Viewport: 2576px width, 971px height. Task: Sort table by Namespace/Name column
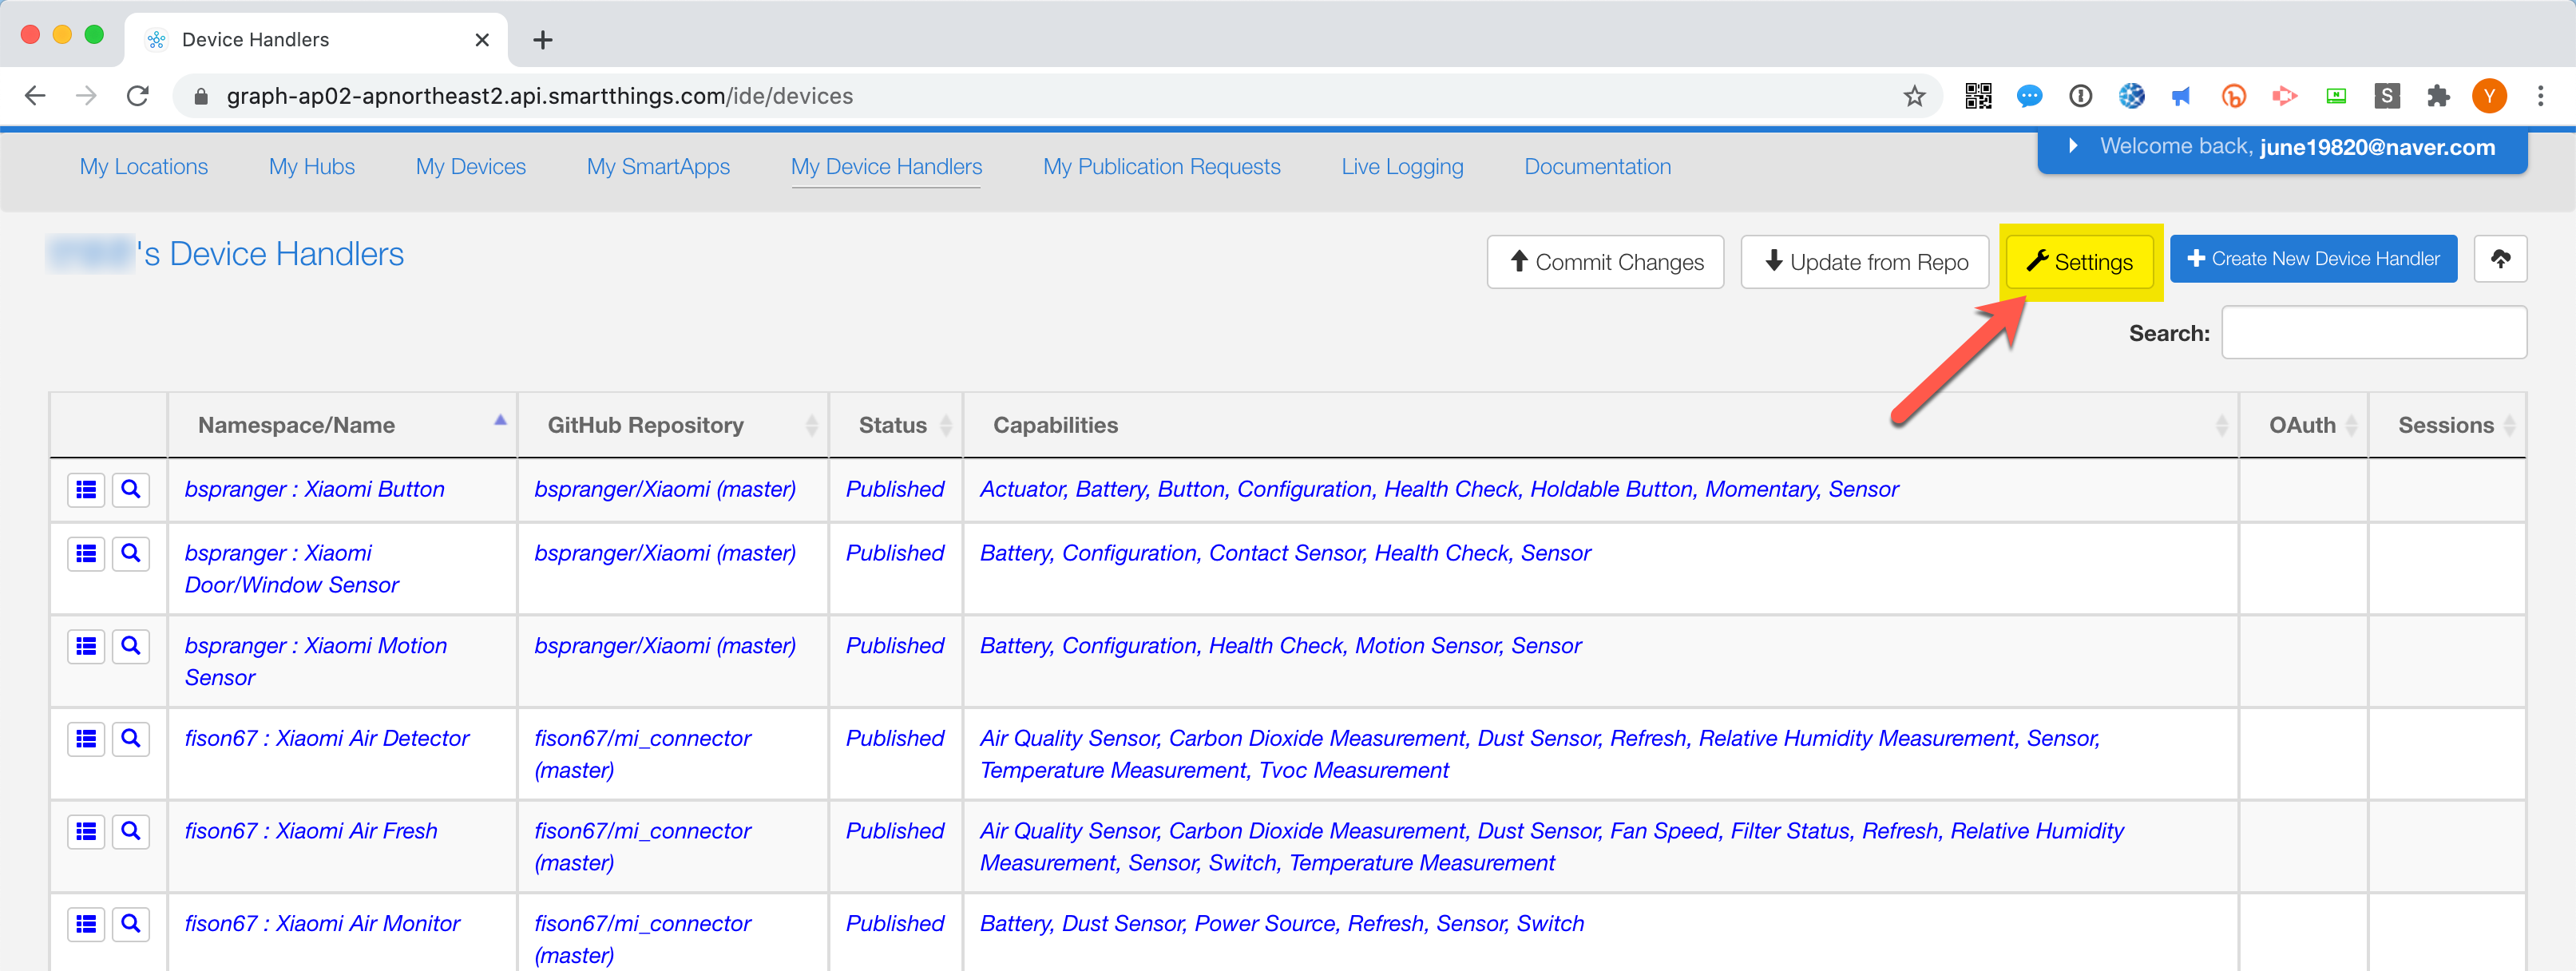click(343, 425)
